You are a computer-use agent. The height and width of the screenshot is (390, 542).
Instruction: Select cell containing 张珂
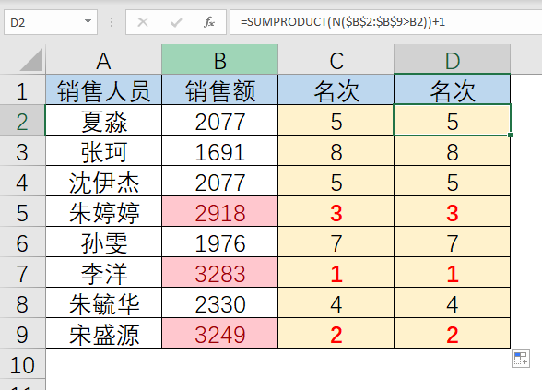(103, 150)
